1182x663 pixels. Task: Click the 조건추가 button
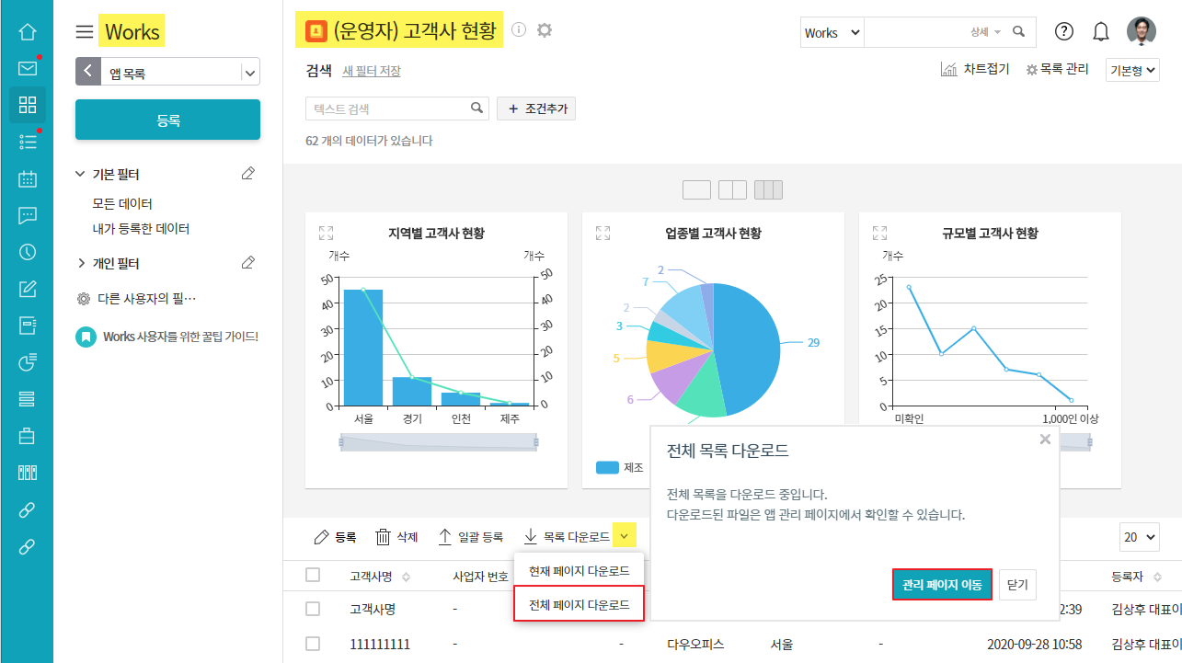click(x=536, y=109)
